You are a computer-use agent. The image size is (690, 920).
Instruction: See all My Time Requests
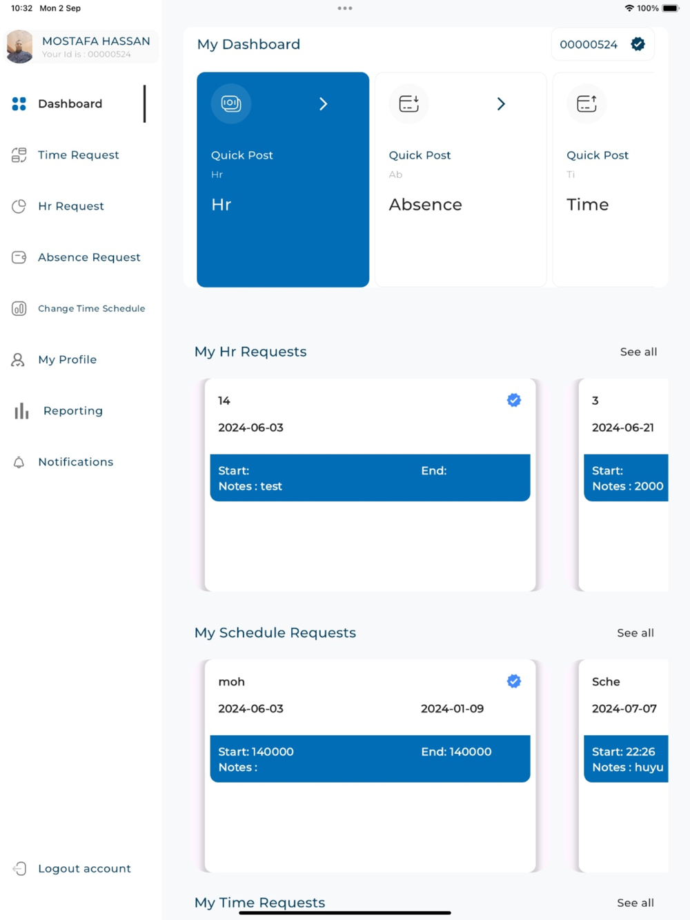tap(635, 903)
